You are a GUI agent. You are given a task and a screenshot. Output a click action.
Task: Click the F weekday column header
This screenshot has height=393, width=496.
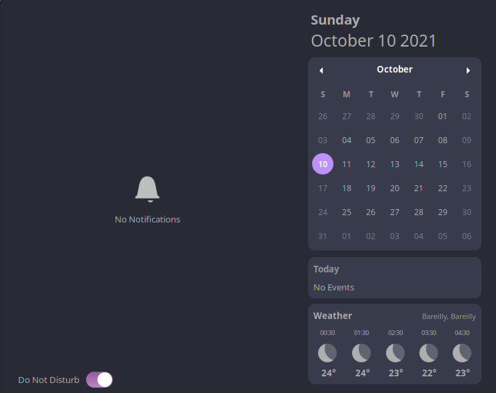point(443,95)
